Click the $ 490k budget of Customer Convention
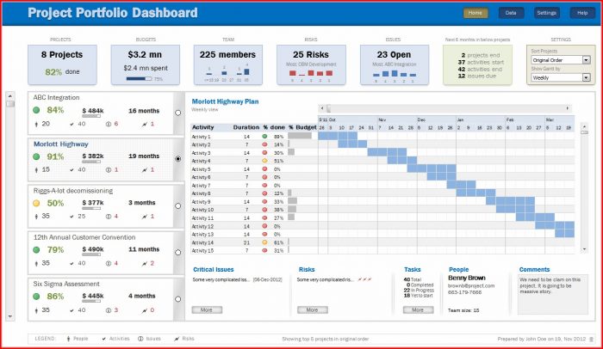This screenshot has width=603, height=349. [x=93, y=249]
